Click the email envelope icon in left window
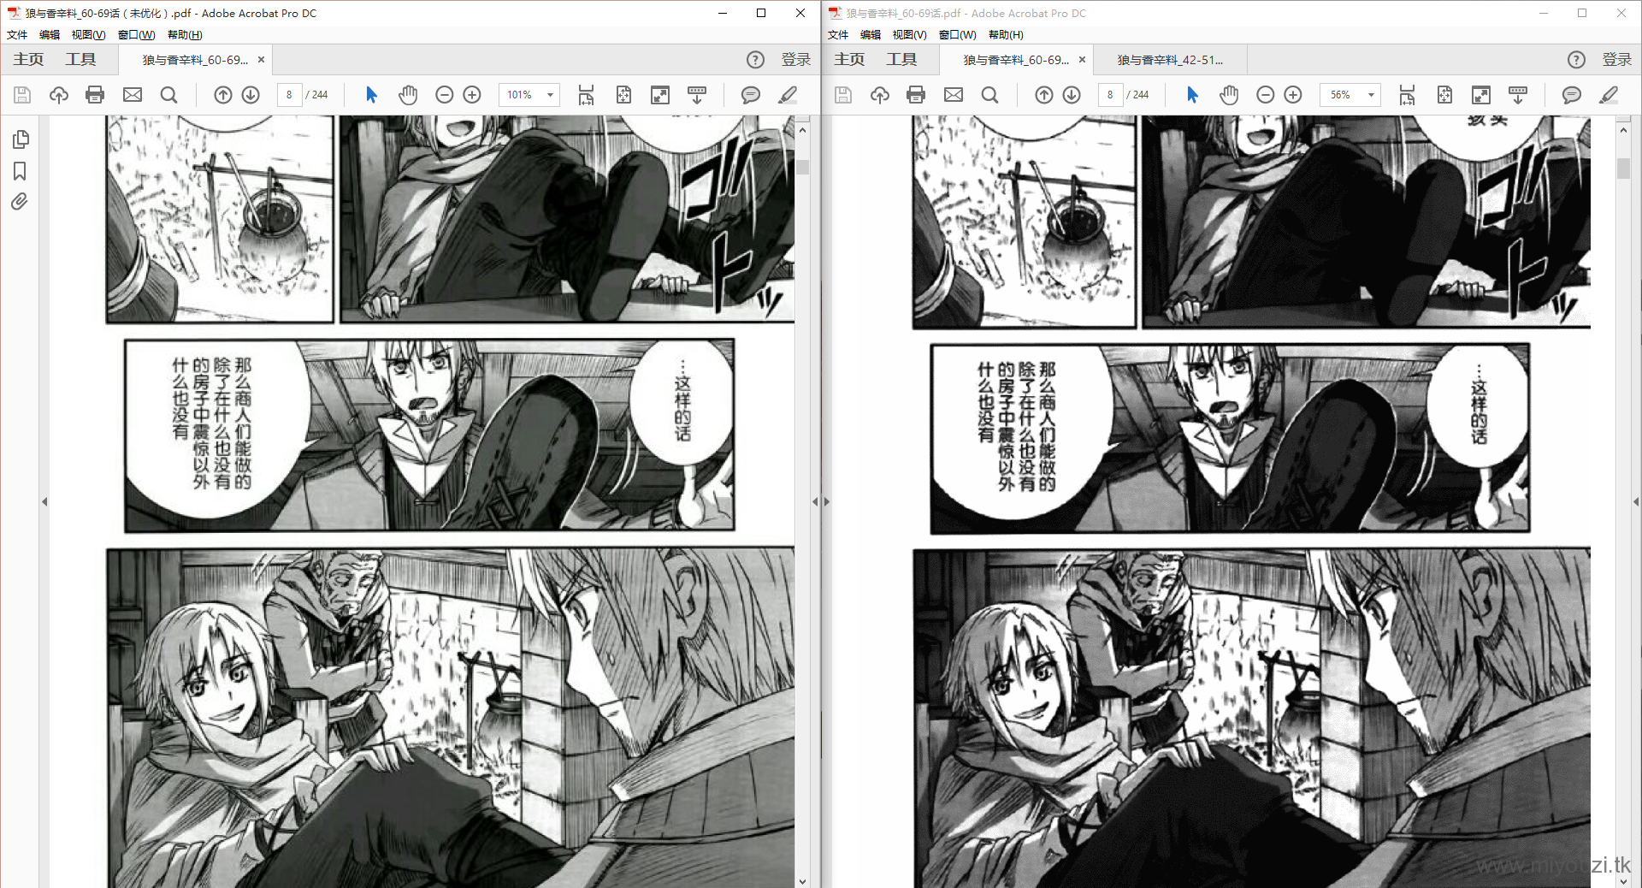Image resolution: width=1642 pixels, height=888 pixels. point(133,95)
